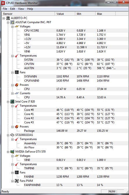
Task: Click the fan icon next to Fans PWM
Action: click(x=17, y=181)
